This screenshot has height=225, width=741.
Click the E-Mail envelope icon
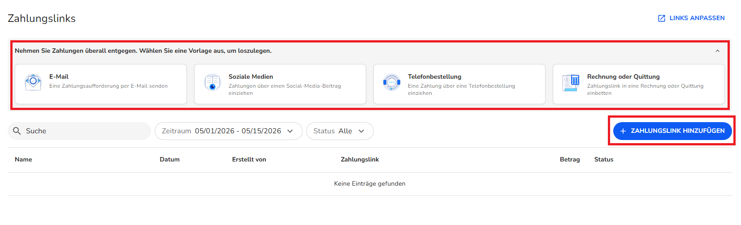[33, 82]
